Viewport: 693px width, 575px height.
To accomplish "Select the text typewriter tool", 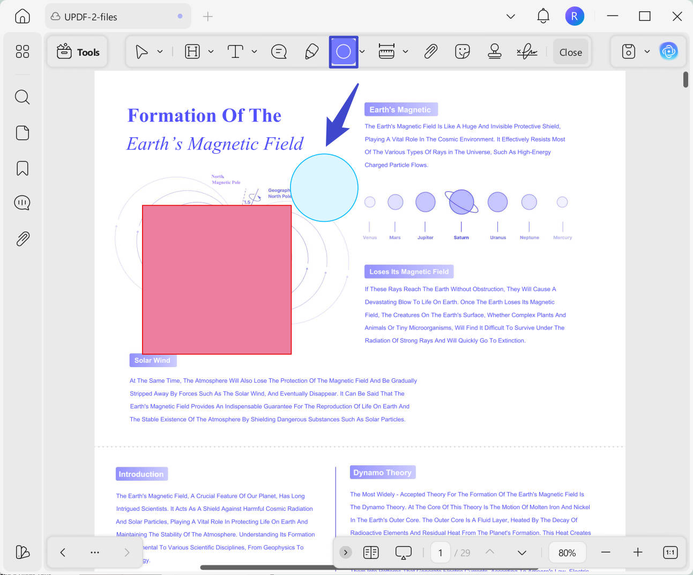I will pyautogui.click(x=235, y=51).
